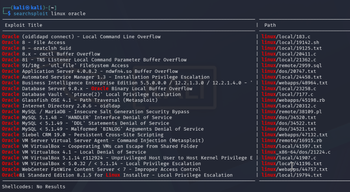This screenshot has height=192, width=350.
Task: Click the 'Path' column header
Action: [270, 25]
